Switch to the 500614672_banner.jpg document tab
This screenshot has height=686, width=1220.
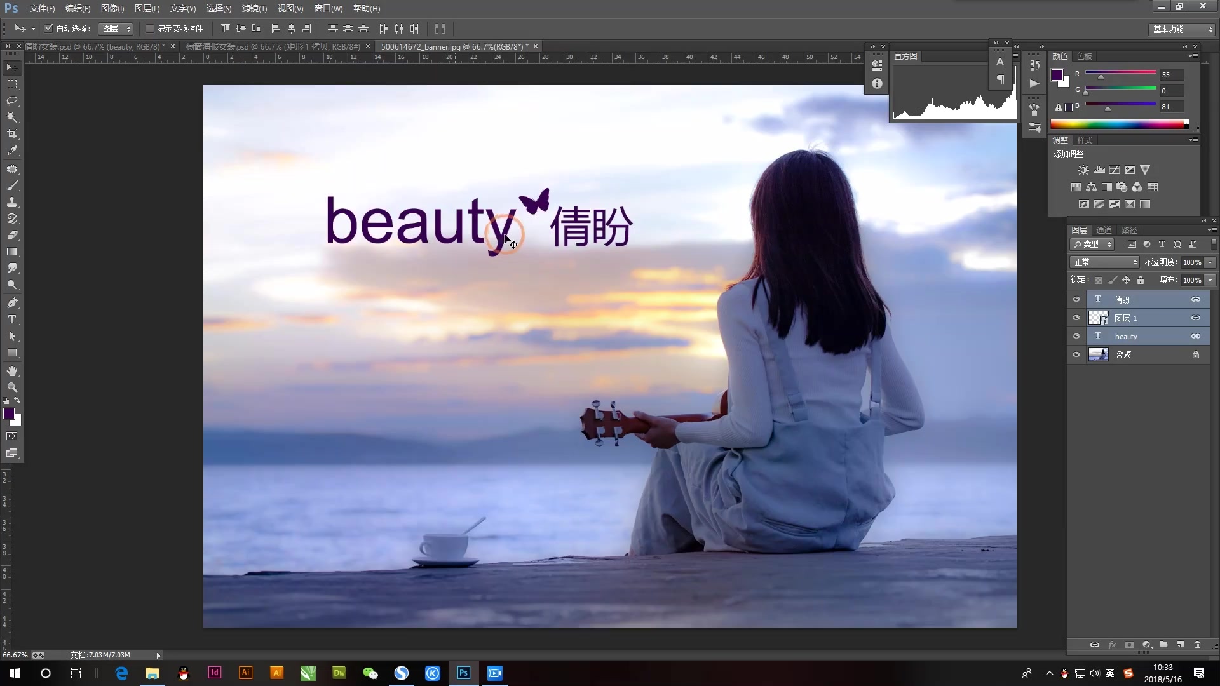(454, 46)
